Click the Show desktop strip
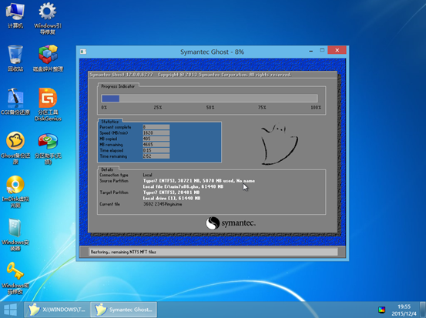 tap(423, 310)
